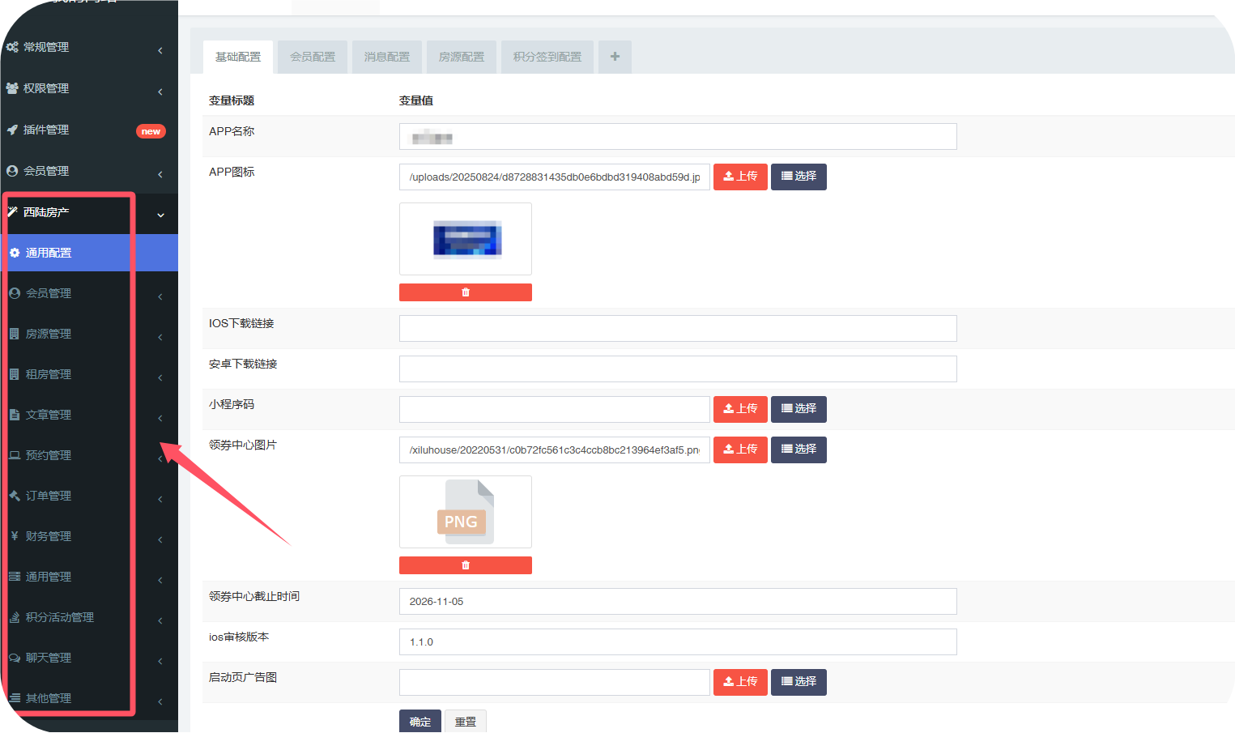Image resolution: width=1235 pixels, height=733 pixels.
Task: Submit the form with the 确定 button
Action: pos(420,722)
